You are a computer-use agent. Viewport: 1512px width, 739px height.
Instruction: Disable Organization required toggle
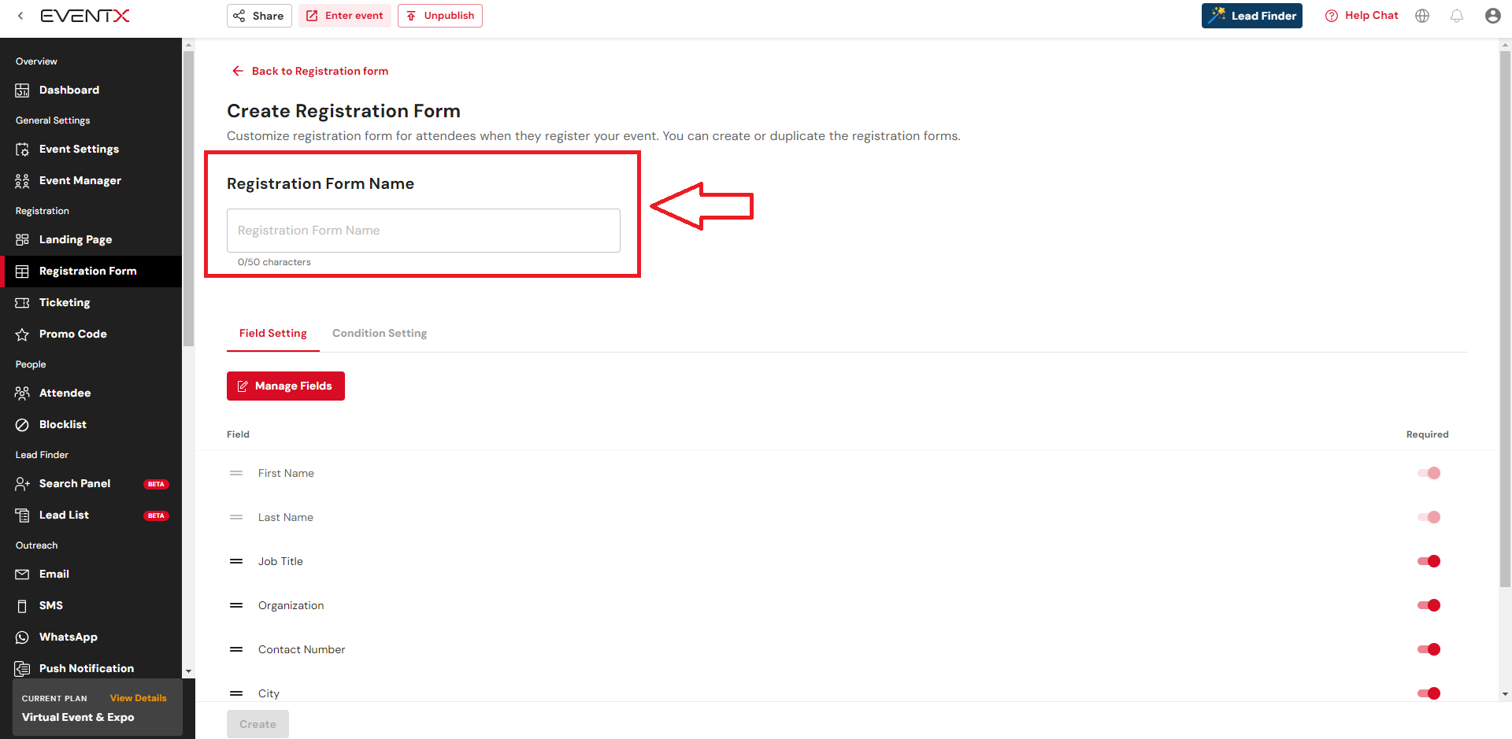[x=1429, y=605]
